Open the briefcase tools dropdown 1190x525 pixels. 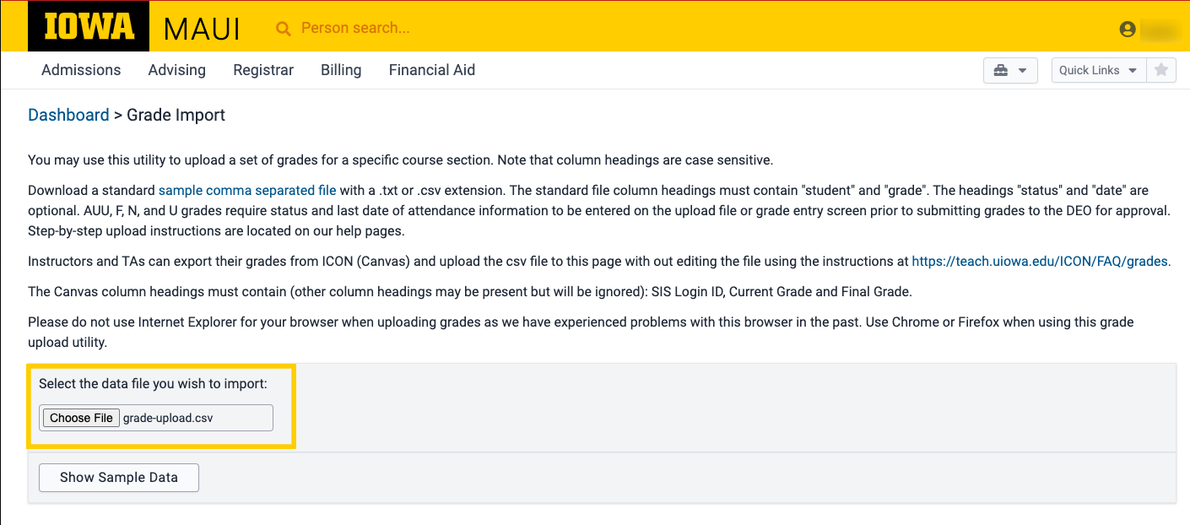click(x=1010, y=70)
